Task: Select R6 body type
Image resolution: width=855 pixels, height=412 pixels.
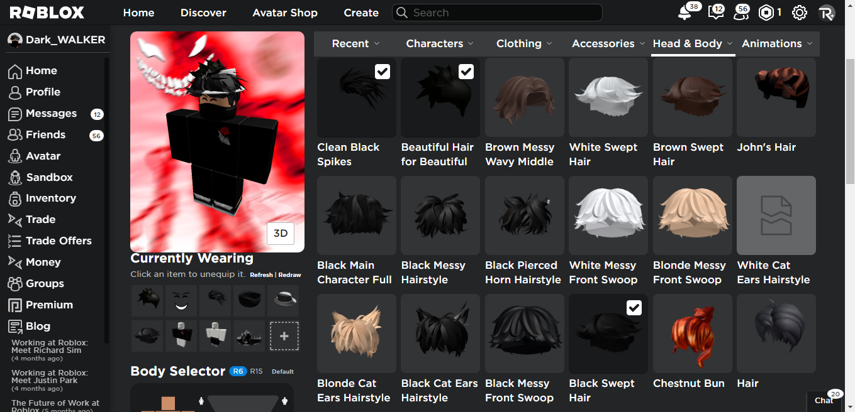Action: tap(238, 371)
